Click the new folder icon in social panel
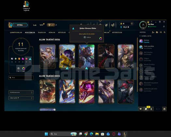The width and height of the screenshot is (171, 137). pos(157,32)
